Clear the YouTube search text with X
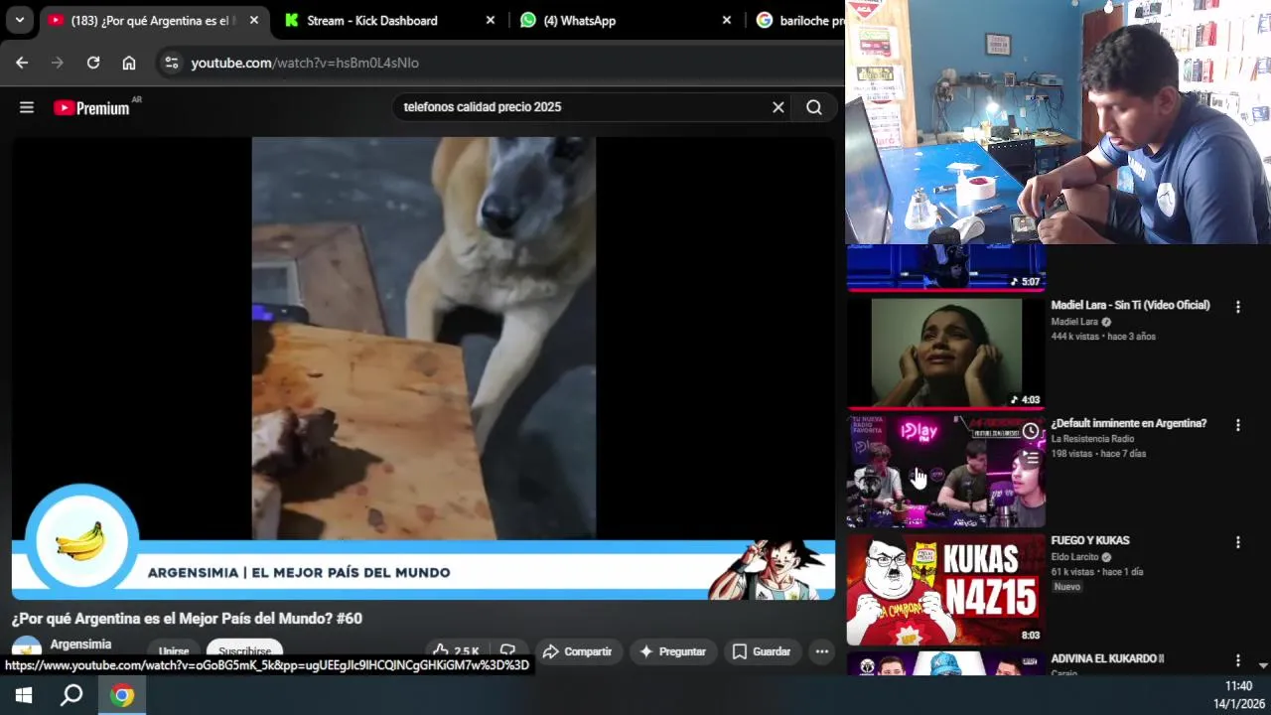 click(778, 107)
